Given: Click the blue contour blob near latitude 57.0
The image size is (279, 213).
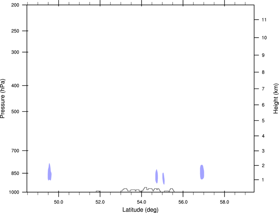Looking at the screenshot, I should point(202,172).
